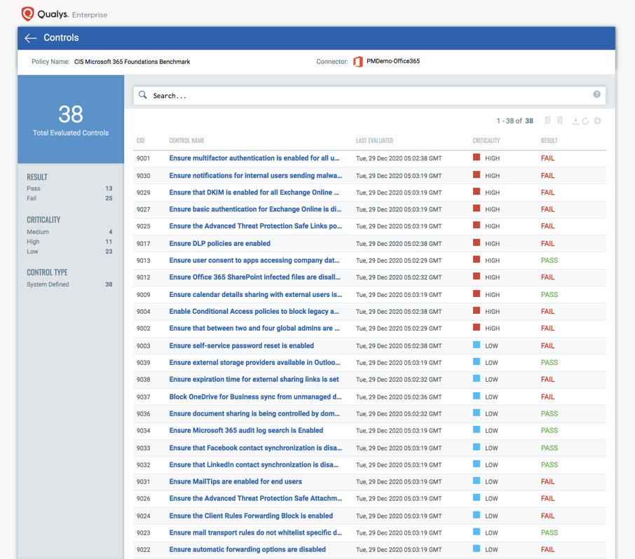This screenshot has width=635, height=559.
Task: Open 'Advanced Threat Protection Safe Attachm...' control
Action: click(256, 499)
